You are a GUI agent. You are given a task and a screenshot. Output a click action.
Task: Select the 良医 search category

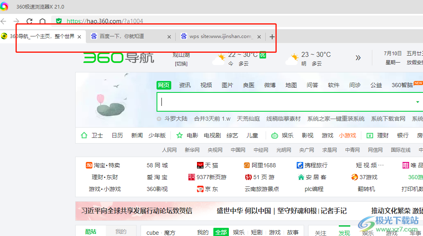[x=248, y=85]
